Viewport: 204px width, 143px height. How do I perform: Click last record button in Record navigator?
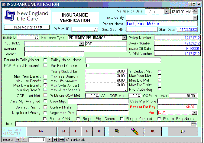[55, 140]
